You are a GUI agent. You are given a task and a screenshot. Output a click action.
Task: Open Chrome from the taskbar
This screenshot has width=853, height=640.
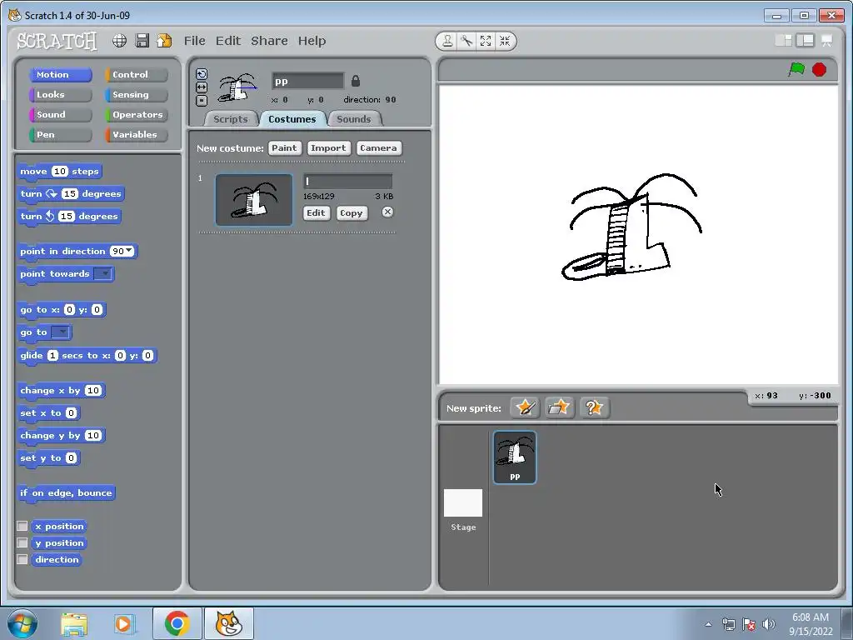pyautogui.click(x=177, y=623)
